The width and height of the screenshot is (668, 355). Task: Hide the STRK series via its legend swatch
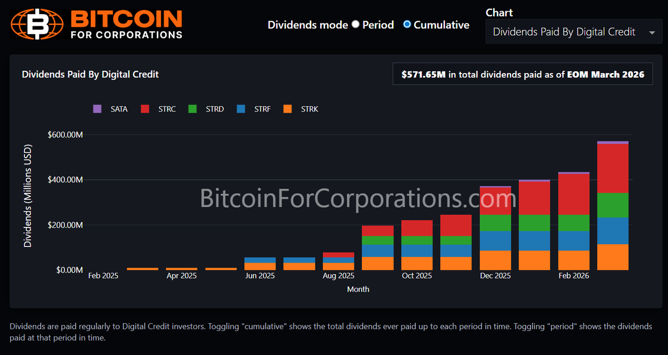287,109
